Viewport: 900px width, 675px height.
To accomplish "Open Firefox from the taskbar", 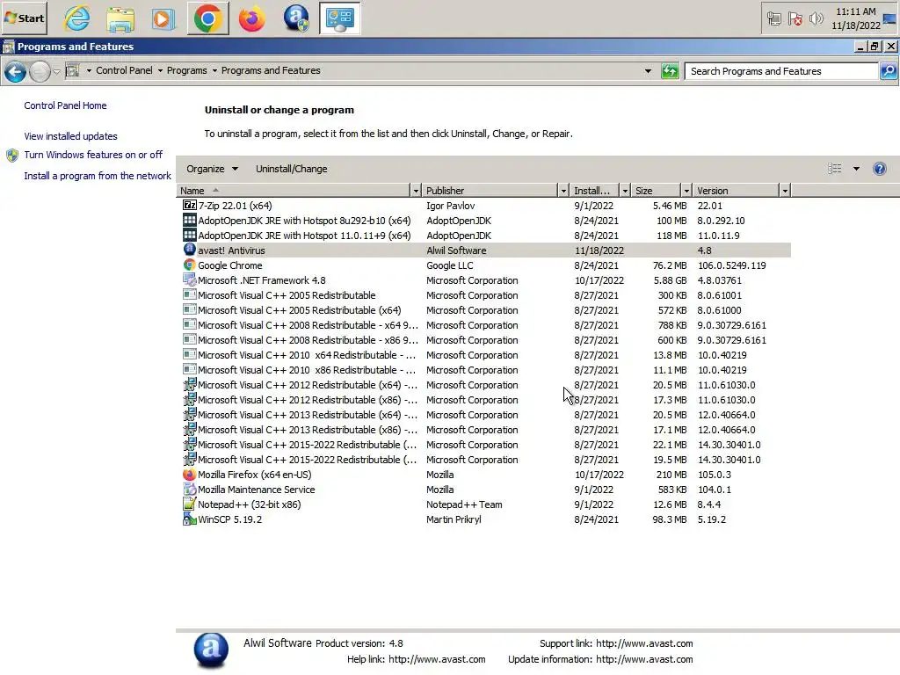I will (252, 18).
